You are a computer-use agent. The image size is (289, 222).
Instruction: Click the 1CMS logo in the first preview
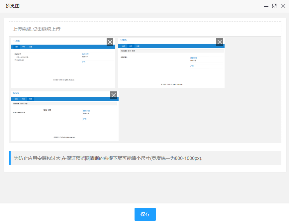[16, 41]
